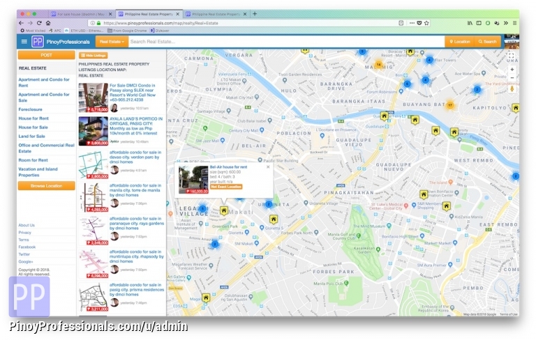The width and height of the screenshot is (536, 340).
Task: Open verdon parc davao listing thumbnail
Action: 93,164
